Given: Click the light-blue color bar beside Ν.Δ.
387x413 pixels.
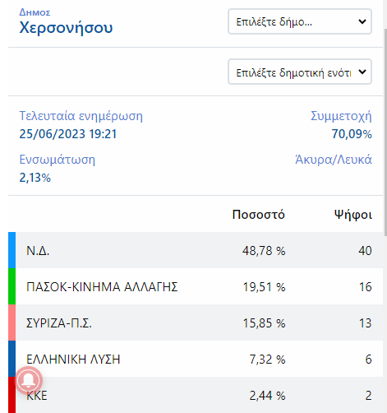Looking at the screenshot, I should [x=12, y=250].
